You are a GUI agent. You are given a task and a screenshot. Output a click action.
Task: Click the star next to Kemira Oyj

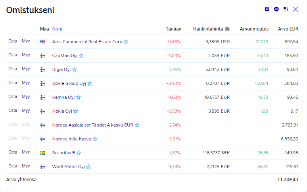(78, 98)
